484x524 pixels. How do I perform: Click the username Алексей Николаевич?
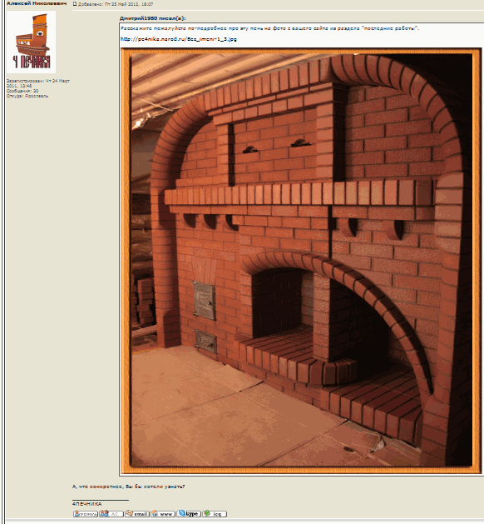tap(37, 3)
